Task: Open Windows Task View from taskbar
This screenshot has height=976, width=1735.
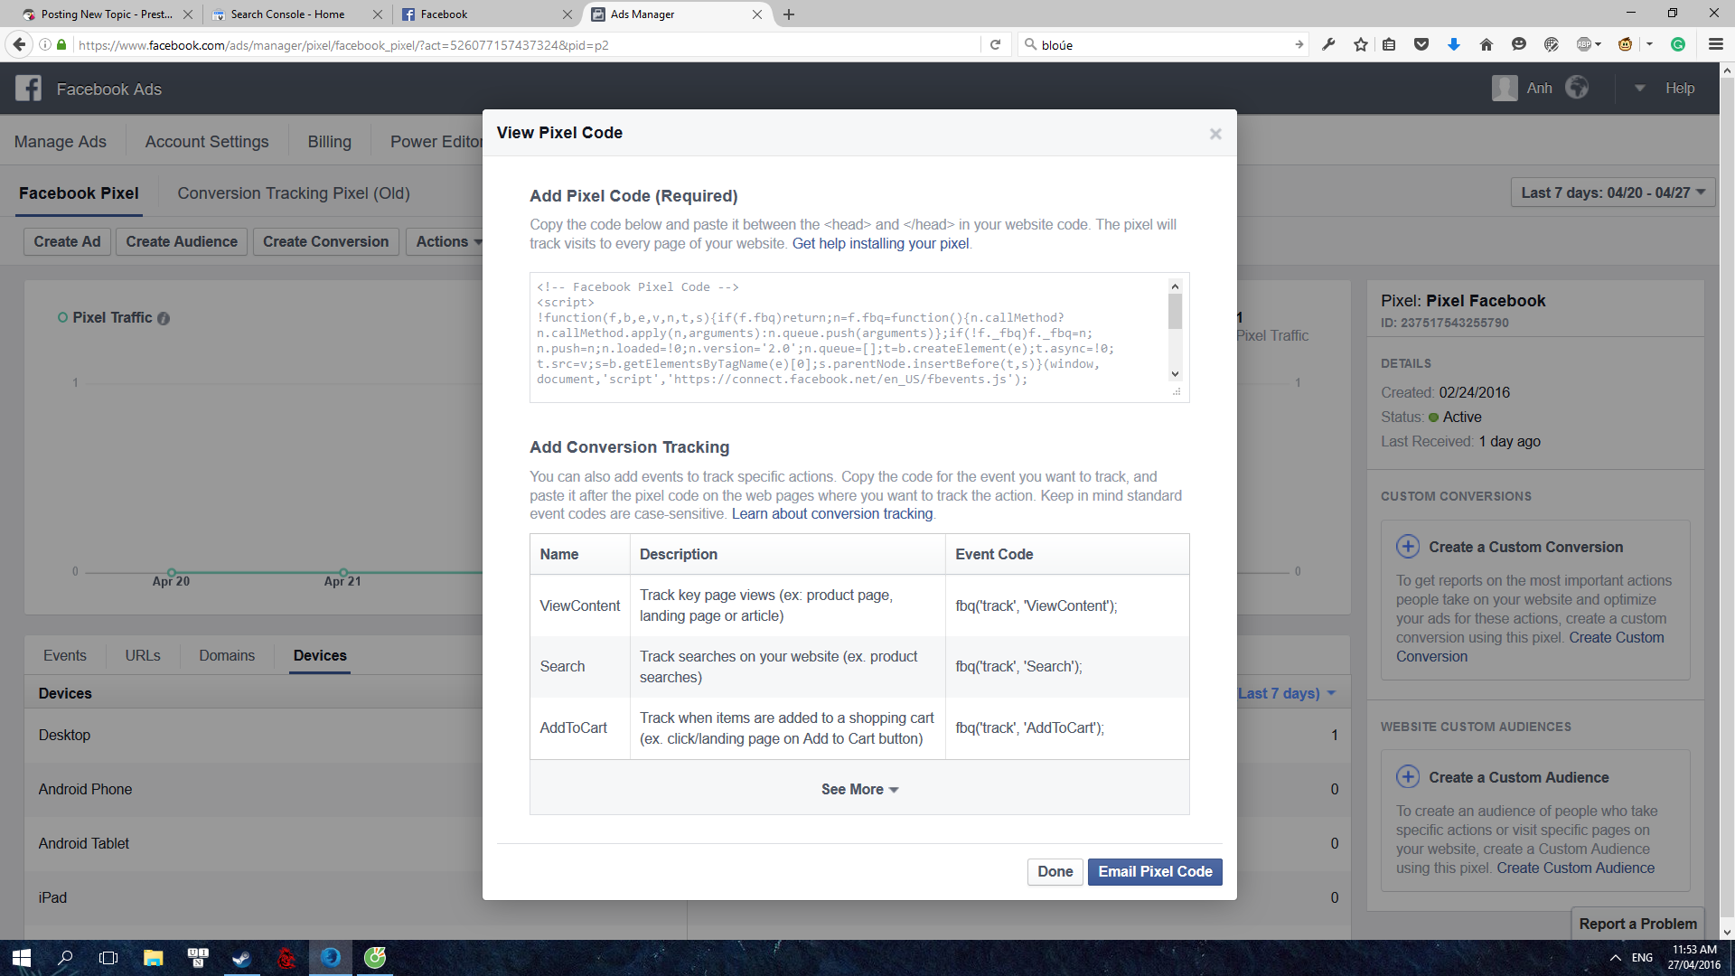Action: tap(108, 958)
